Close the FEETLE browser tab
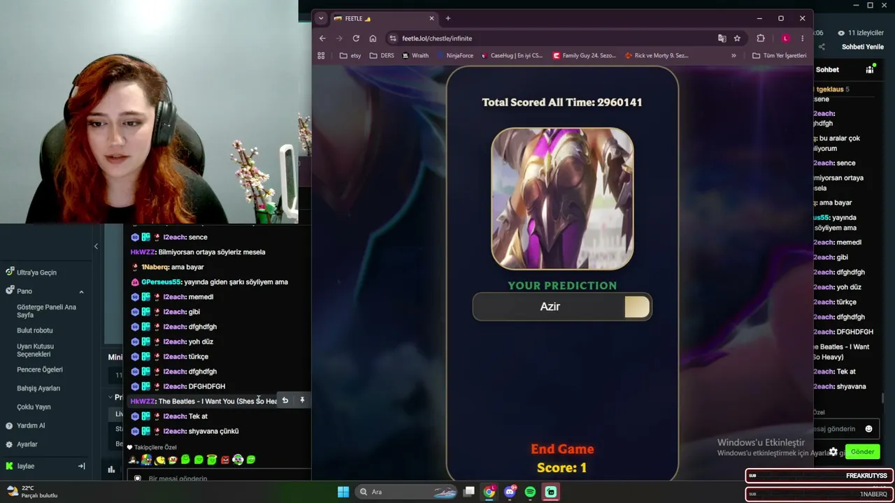The image size is (895, 503). click(x=431, y=18)
